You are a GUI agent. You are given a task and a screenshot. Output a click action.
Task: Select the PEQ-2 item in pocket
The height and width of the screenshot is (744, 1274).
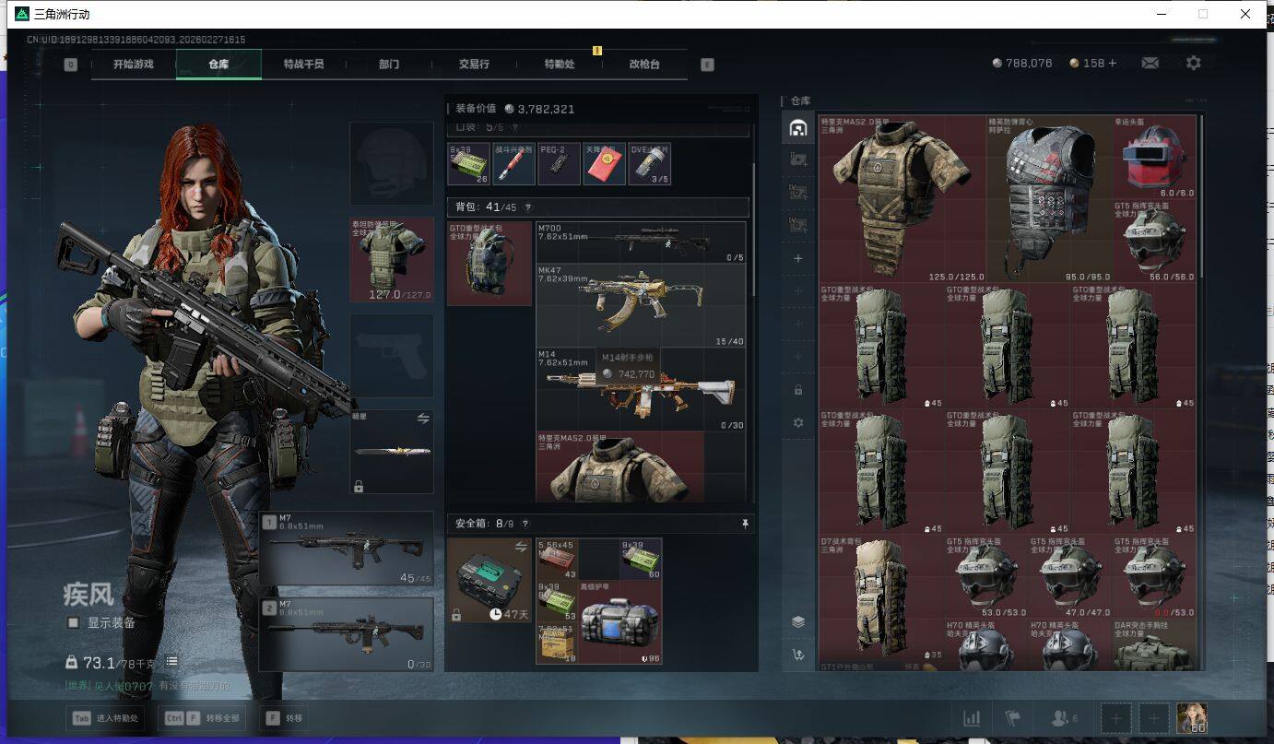(559, 164)
